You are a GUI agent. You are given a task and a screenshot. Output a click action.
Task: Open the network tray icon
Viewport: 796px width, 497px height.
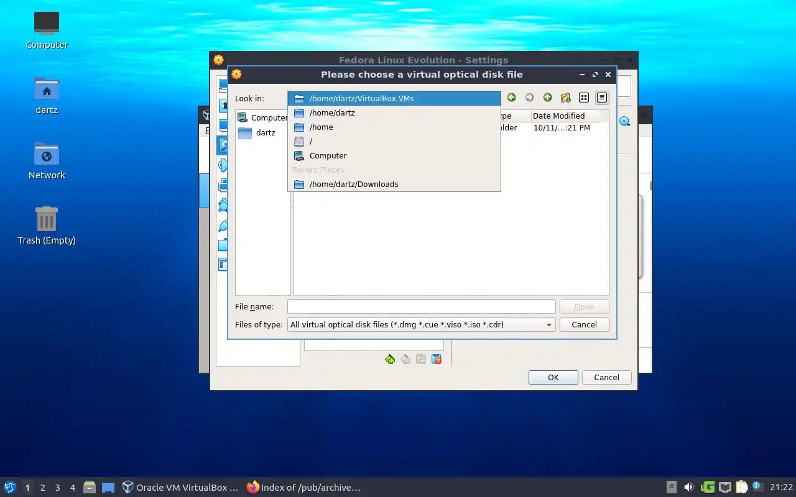click(x=724, y=487)
